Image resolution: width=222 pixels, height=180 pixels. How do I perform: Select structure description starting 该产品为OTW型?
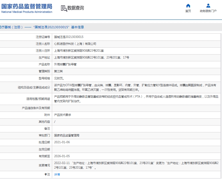click(135, 88)
